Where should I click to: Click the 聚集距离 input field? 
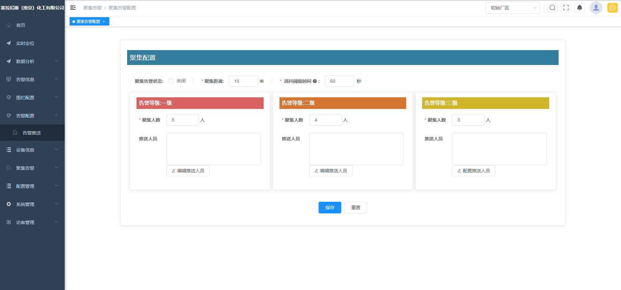(243, 81)
